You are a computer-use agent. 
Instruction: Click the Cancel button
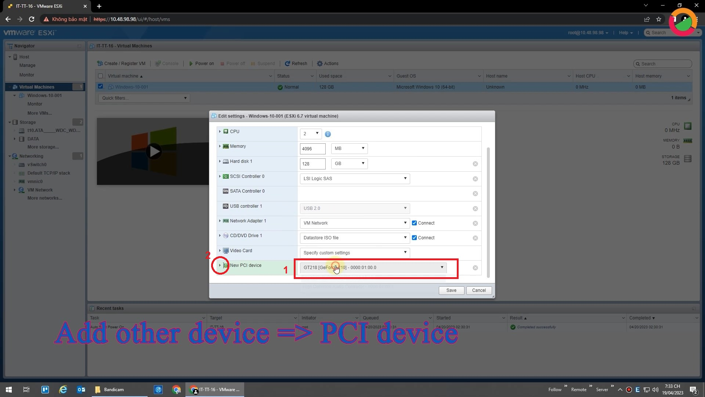point(479,290)
